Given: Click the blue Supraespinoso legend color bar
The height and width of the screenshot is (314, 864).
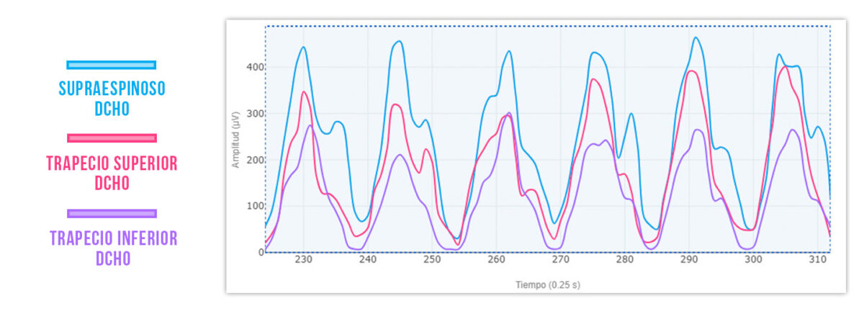Looking at the screenshot, I should click(111, 65).
